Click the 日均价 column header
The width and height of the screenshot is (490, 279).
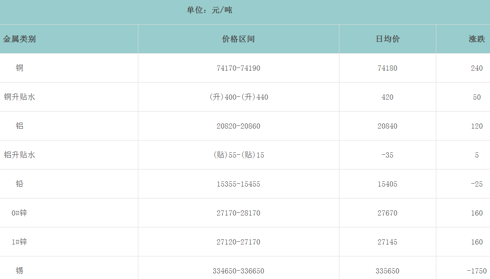click(x=387, y=39)
